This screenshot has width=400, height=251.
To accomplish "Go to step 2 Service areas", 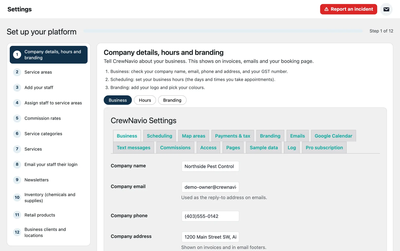I will coord(48,72).
